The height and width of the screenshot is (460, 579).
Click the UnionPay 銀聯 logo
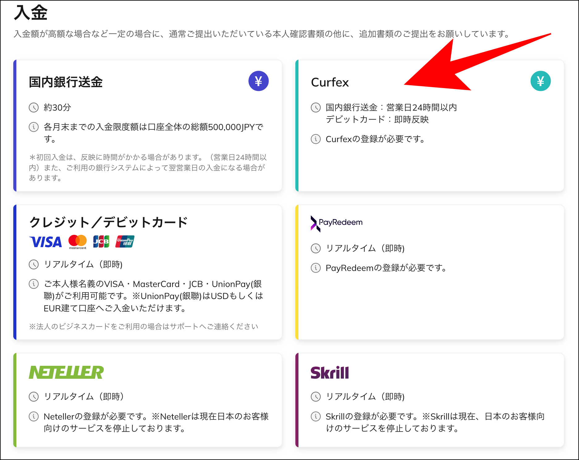click(x=125, y=241)
